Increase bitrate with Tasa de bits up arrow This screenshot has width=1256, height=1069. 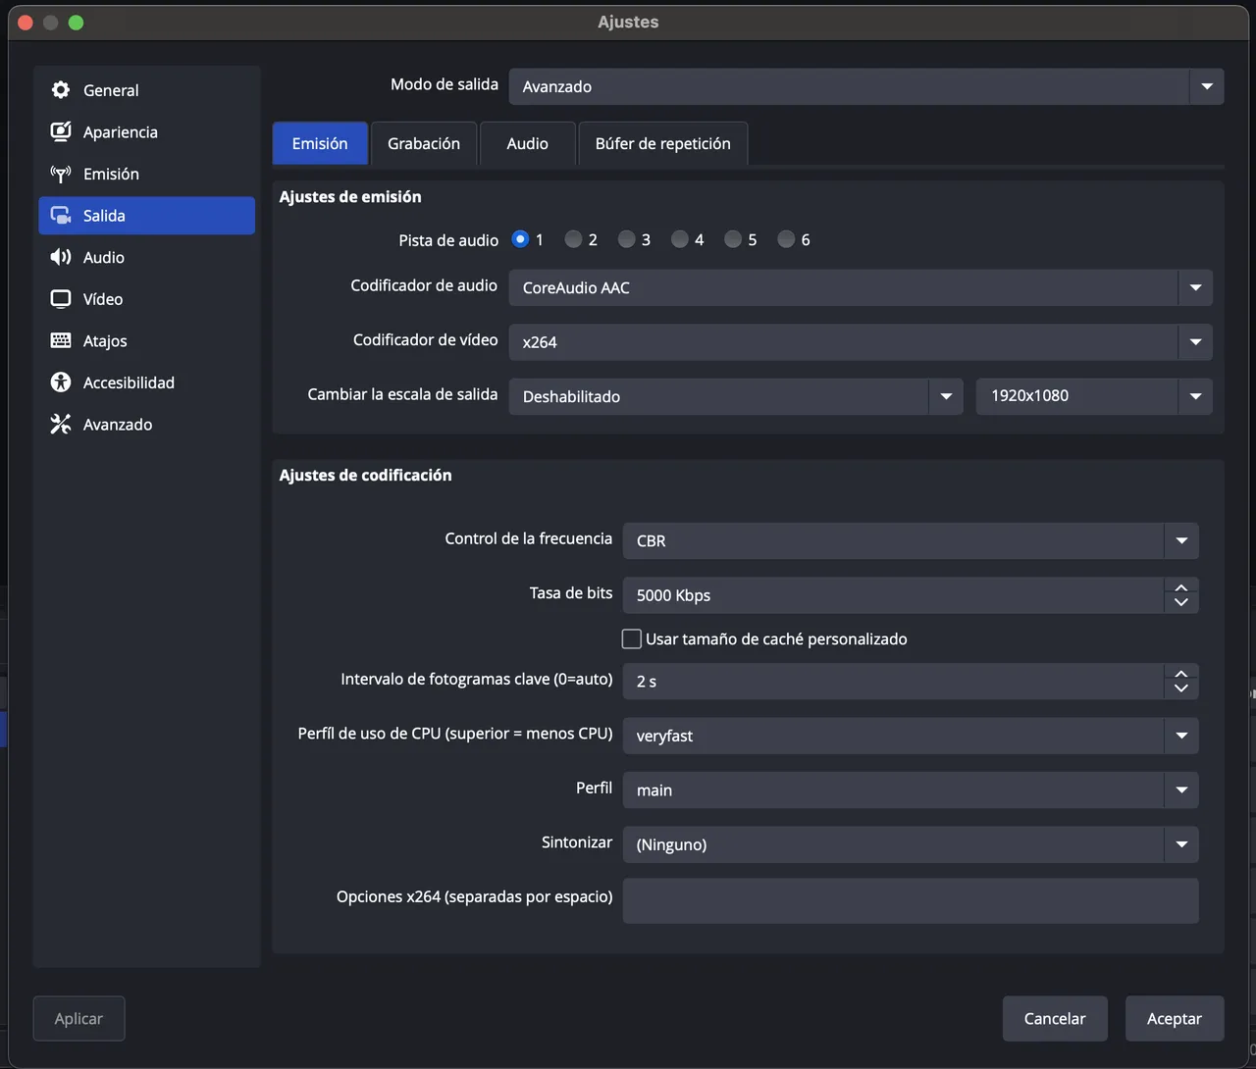point(1181,587)
